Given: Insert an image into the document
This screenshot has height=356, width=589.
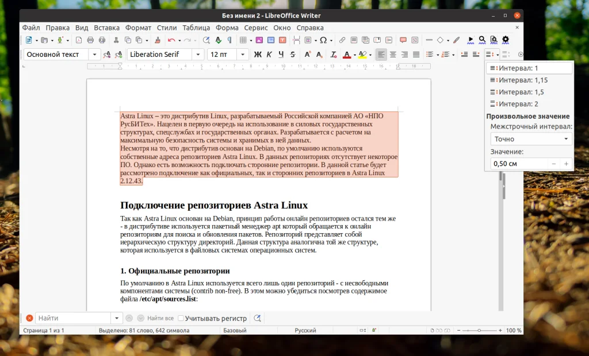Looking at the screenshot, I should point(259,40).
